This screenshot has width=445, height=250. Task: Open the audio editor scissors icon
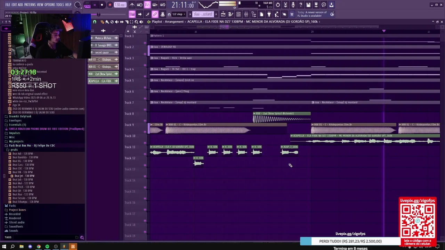click(x=285, y=5)
